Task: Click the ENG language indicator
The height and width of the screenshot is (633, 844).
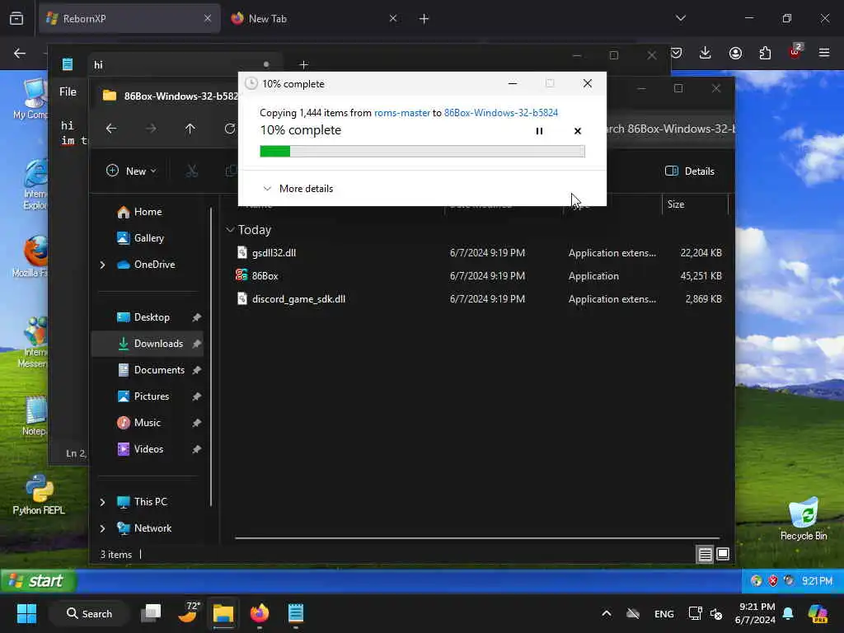Action: [663, 613]
